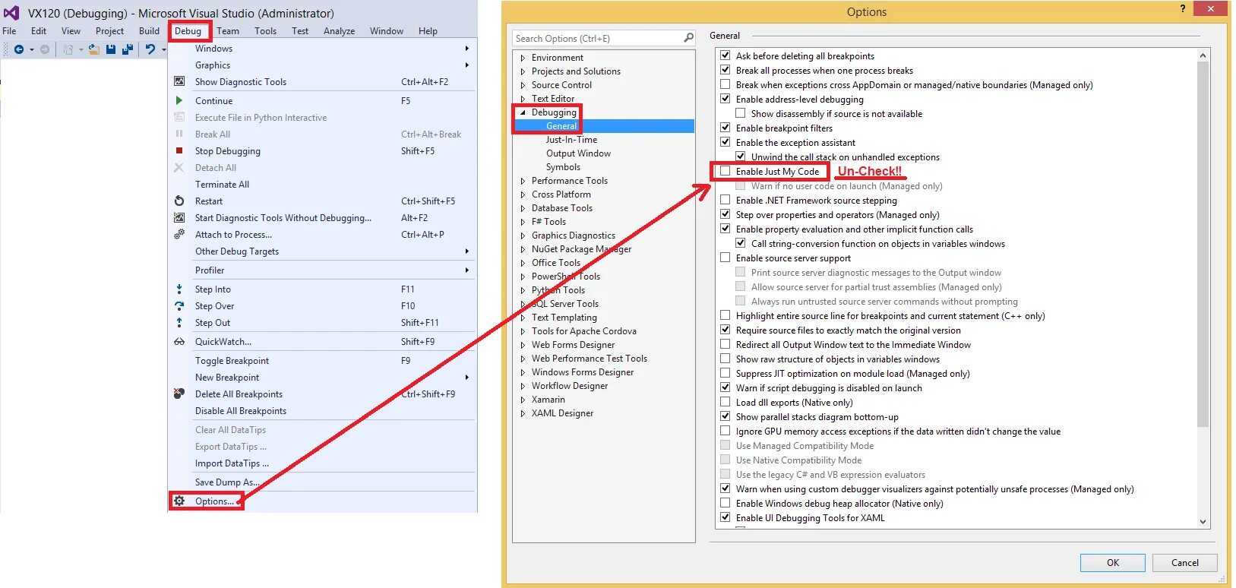Click the help question mark in Options

1183,8
